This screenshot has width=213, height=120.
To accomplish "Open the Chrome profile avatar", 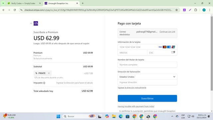I will pyautogui.click(x=204, y=10).
